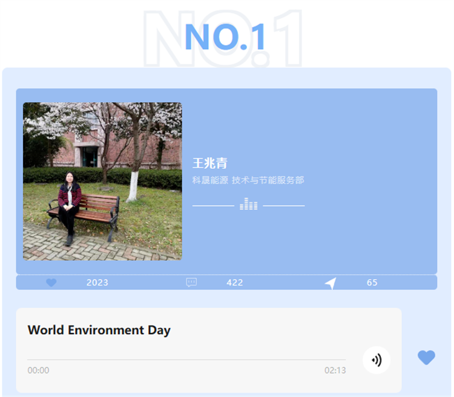Click the share arrow icon beside 65
Screen dimensions: 454x397
pos(331,283)
